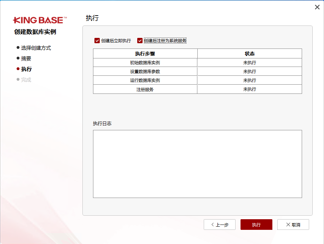The height and width of the screenshot is (244, 324).
Task: Click 未执行 status of 初始数据库实例
Action: pyautogui.click(x=250, y=62)
